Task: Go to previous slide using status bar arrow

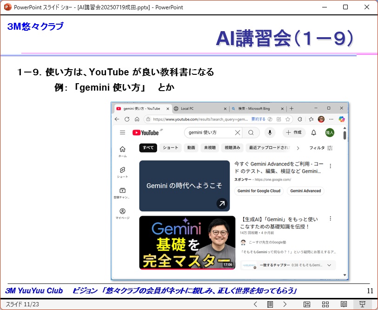Action: [255, 304]
